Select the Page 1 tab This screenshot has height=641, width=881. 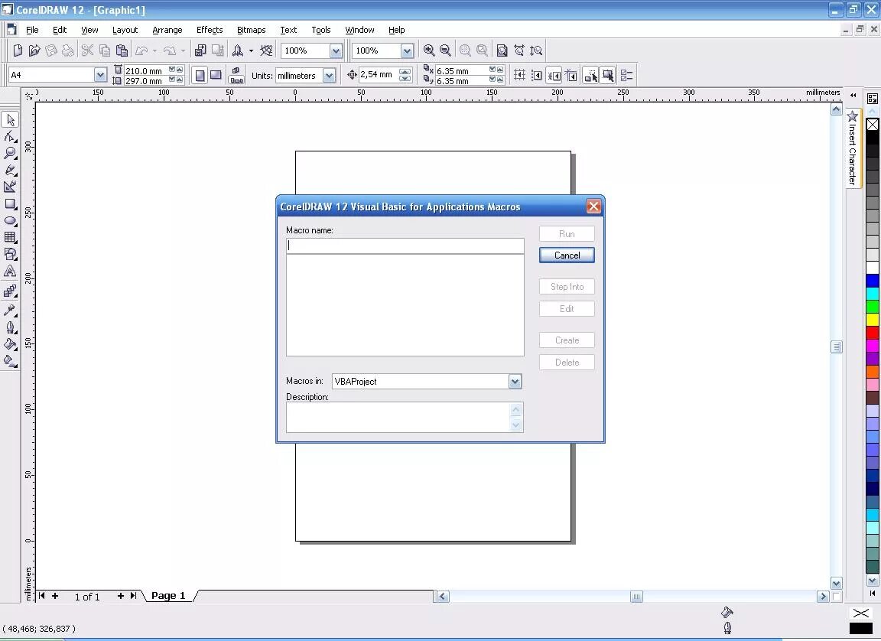[x=168, y=596]
